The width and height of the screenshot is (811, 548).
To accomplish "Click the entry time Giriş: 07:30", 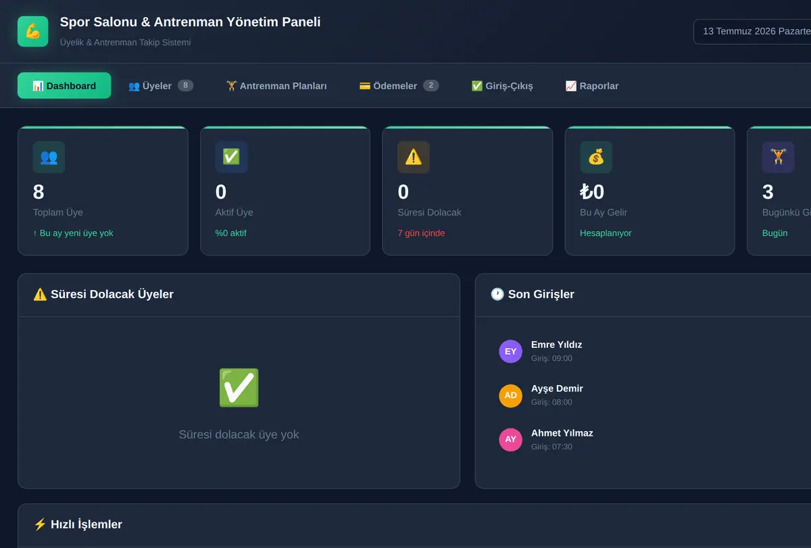I will (551, 447).
